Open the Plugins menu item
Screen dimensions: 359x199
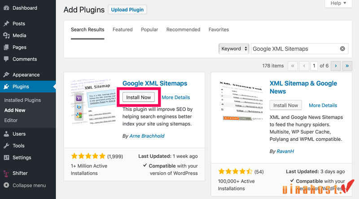28,87
